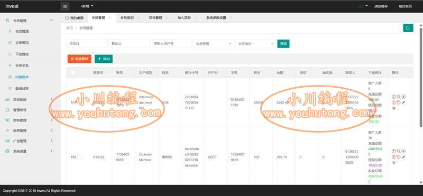Click the red dollar icon in row 156
This screenshot has height=196, width=423.
[393, 157]
